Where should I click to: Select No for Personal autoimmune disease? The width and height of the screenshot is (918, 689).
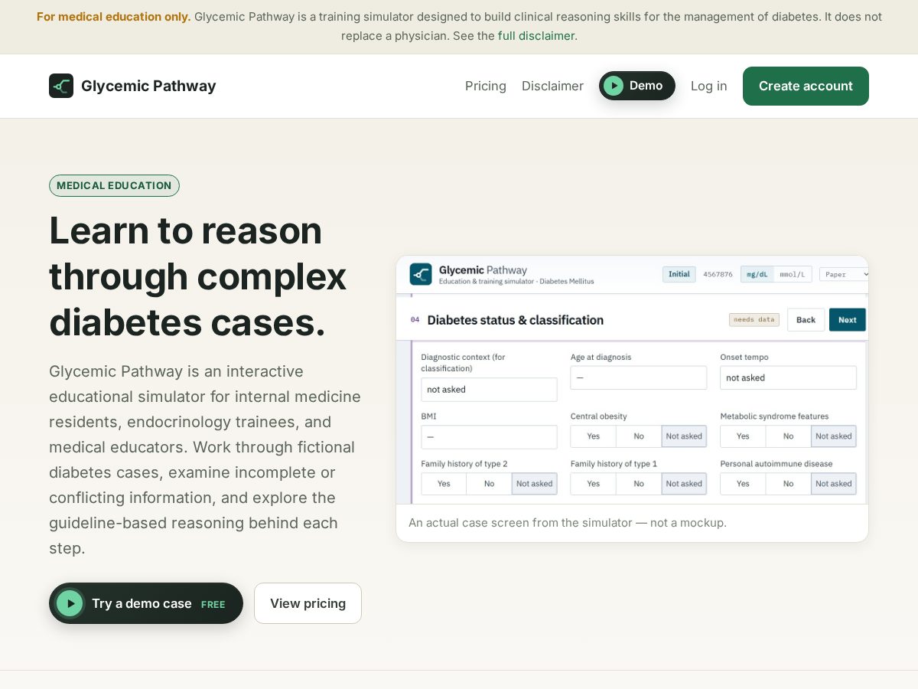point(788,484)
